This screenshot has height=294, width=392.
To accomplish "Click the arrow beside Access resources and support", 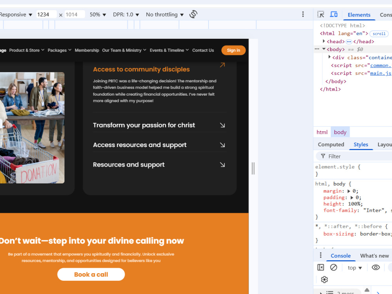I will [x=222, y=145].
